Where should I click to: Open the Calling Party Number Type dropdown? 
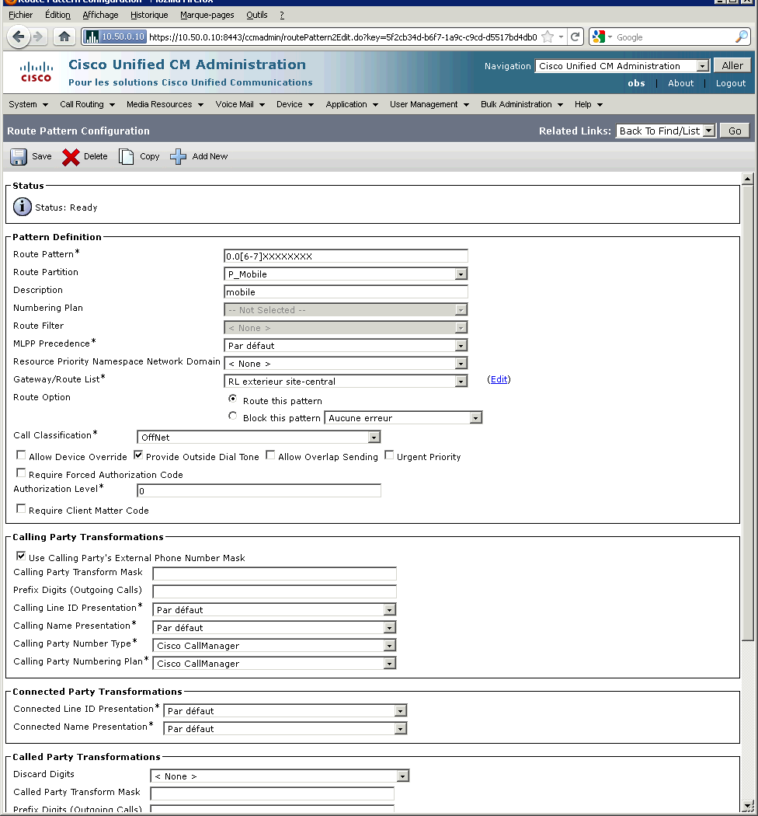coord(274,645)
